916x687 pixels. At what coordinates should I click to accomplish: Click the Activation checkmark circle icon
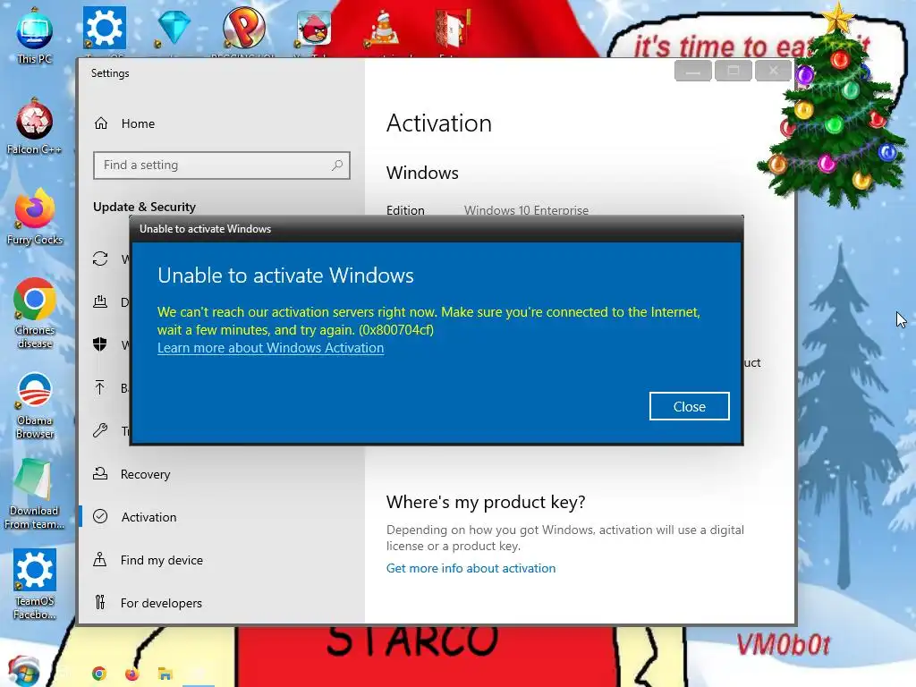pos(100,516)
